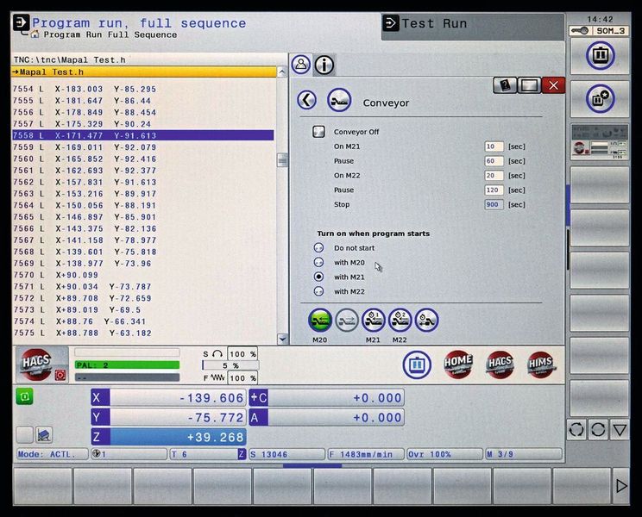Click the program list scroll up arrow
The height and width of the screenshot is (517, 642).
coord(281,72)
